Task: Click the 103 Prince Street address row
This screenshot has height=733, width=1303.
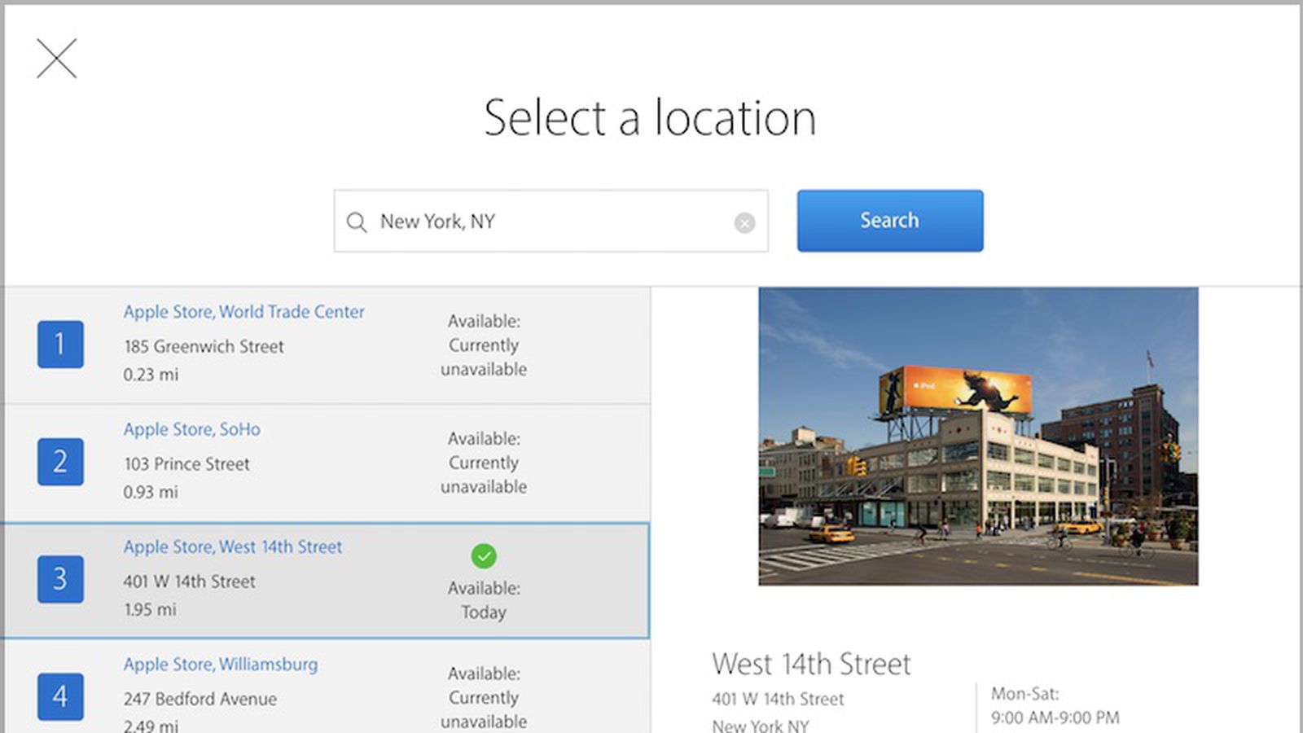Action: [x=186, y=463]
